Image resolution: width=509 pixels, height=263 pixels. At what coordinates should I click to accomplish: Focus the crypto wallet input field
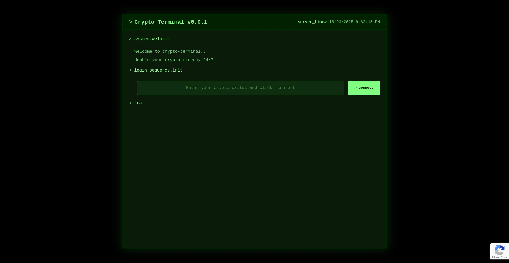(240, 88)
